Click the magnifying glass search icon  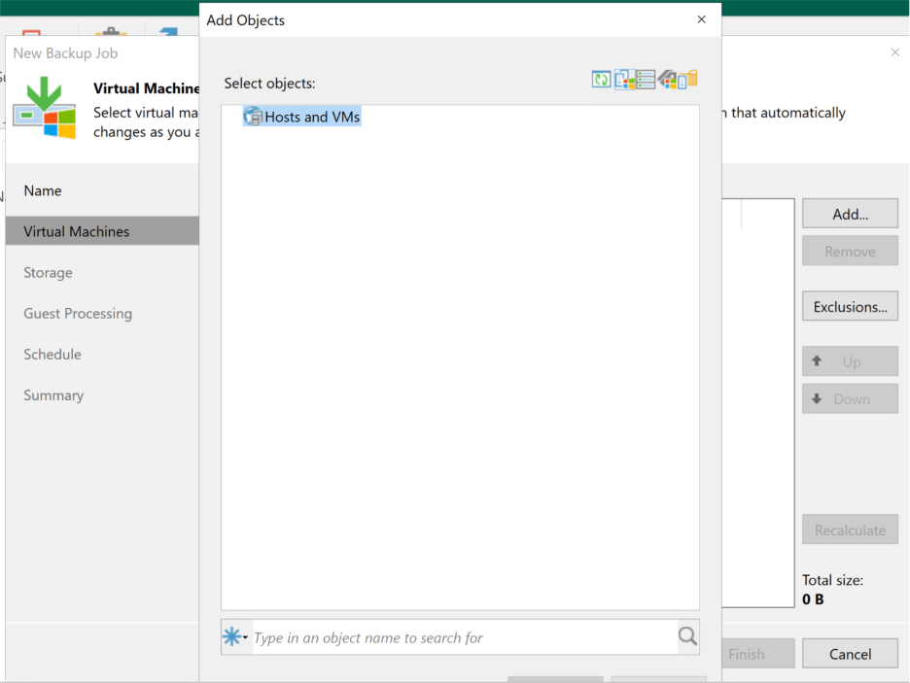coord(687,637)
